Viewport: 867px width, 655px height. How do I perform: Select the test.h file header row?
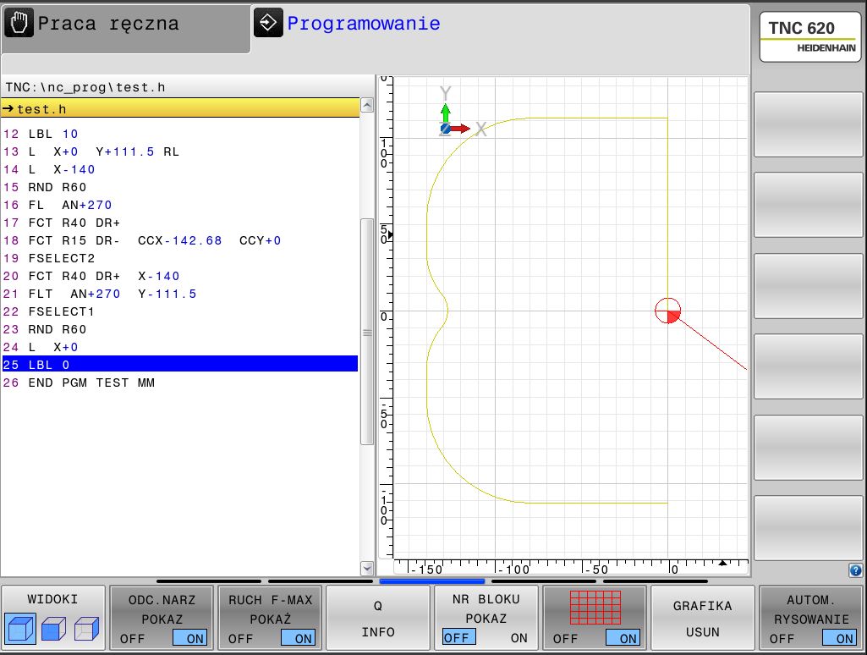point(180,108)
